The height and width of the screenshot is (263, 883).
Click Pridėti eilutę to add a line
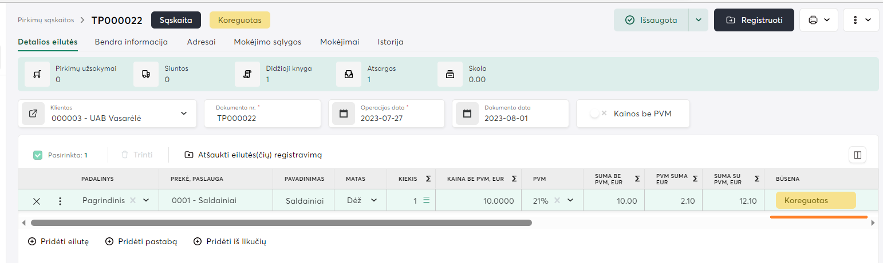tap(58, 241)
